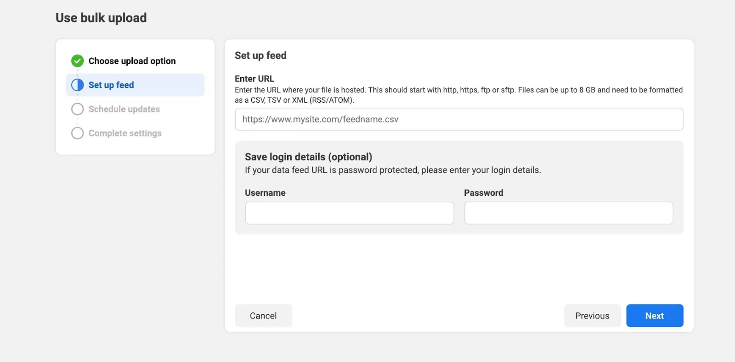Click the "Set up feed" panel heading
The height and width of the screenshot is (362, 735).
(x=260, y=55)
